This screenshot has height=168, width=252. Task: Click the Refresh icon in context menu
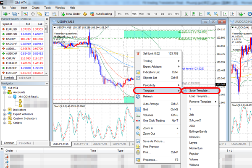pyautogui.click(x=138, y=97)
